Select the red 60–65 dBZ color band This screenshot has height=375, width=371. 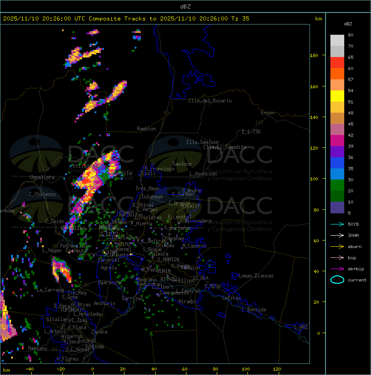point(337,63)
